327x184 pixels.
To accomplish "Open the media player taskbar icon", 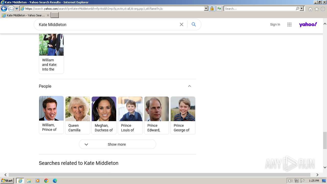I will 38,181.
